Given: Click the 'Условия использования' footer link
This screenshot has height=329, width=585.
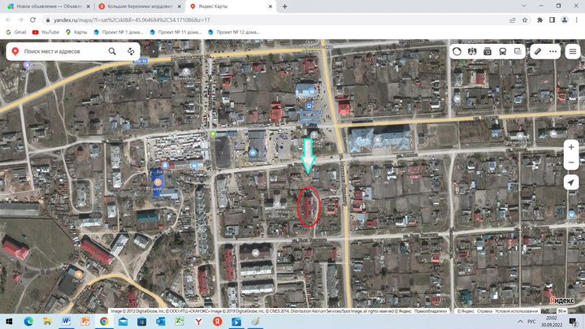Looking at the screenshot, I should click(x=516, y=310).
